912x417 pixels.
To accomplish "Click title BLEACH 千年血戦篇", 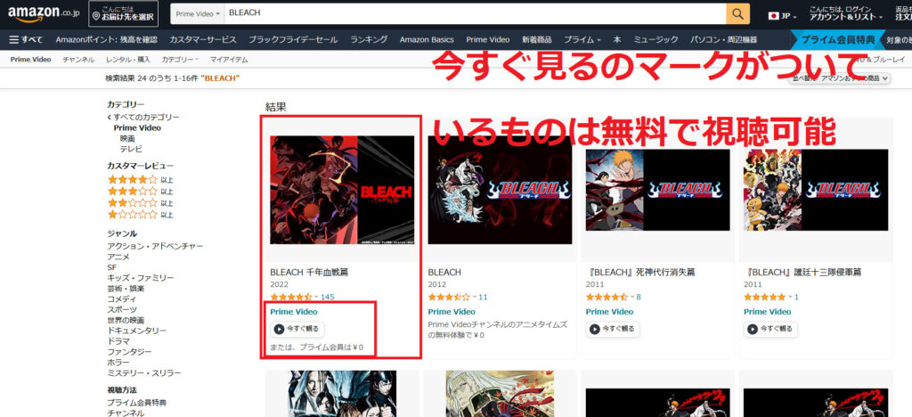I will tap(309, 272).
